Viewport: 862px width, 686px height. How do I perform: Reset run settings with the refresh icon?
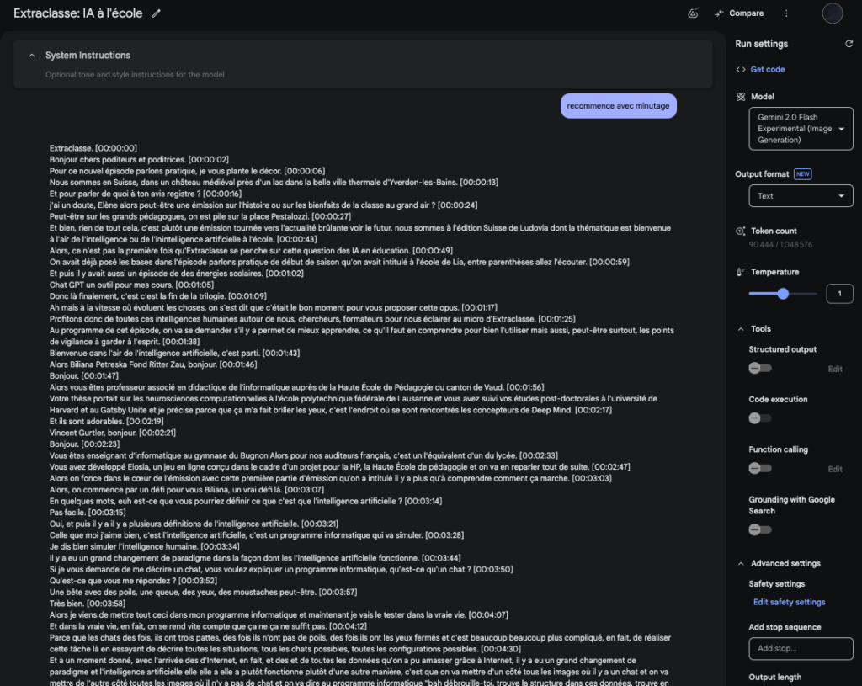click(x=849, y=44)
